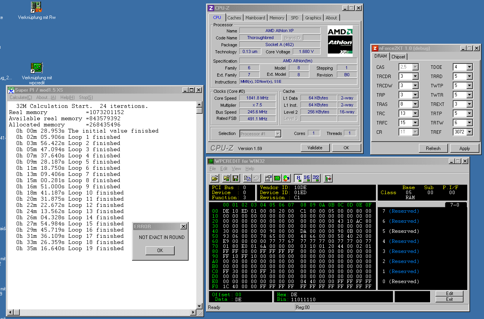
Task: Open the Verknüpfung mit Rw desktop shortcut
Action: point(36,10)
